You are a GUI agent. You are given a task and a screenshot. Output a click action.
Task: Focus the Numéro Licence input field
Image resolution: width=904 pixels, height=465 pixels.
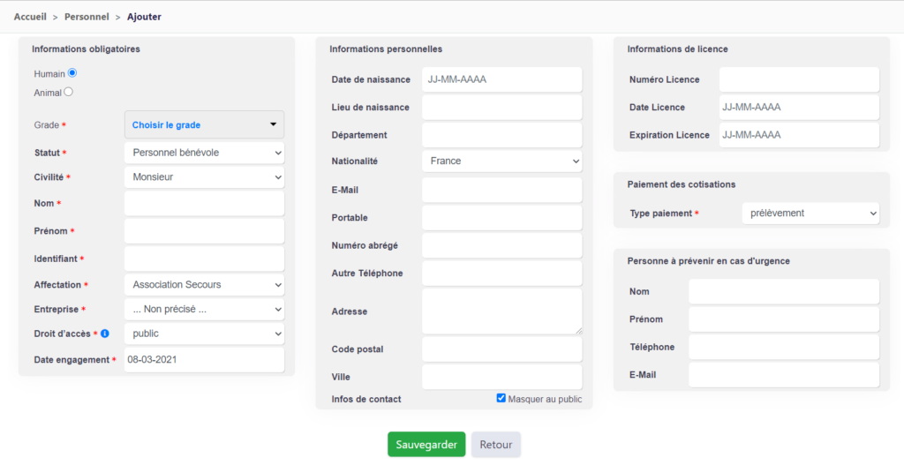[x=799, y=79]
